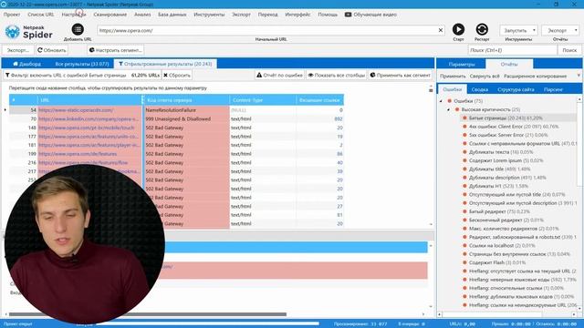584x328 pixels.
Task: Click the horizontal scrollbar under details pane
Action: point(148,314)
